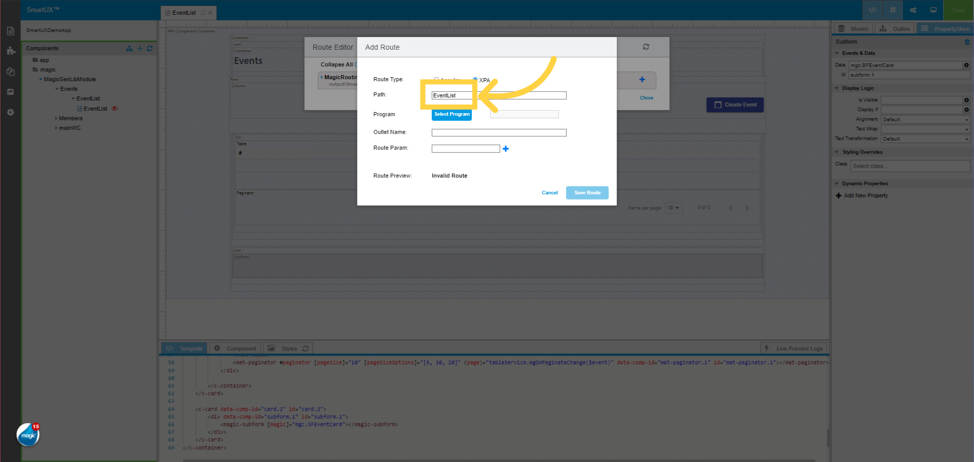Click the Outlet Name input field
974x462 pixels.
pyautogui.click(x=499, y=133)
